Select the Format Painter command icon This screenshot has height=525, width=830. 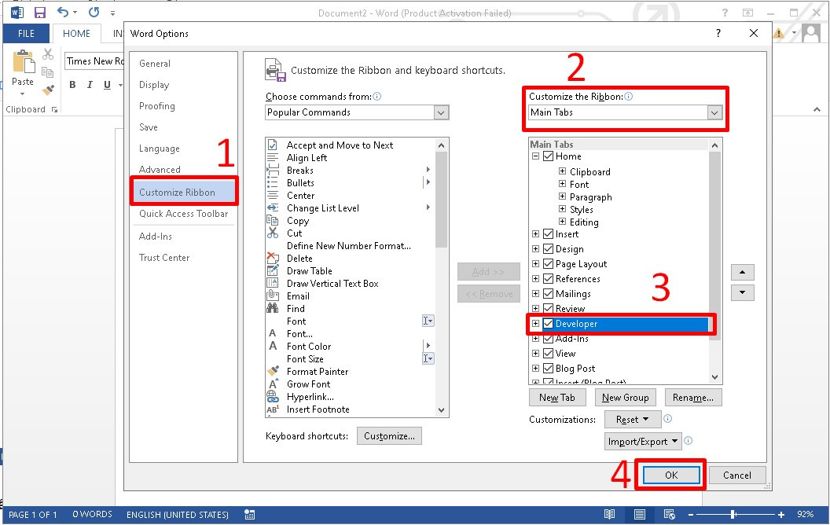[x=272, y=371]
